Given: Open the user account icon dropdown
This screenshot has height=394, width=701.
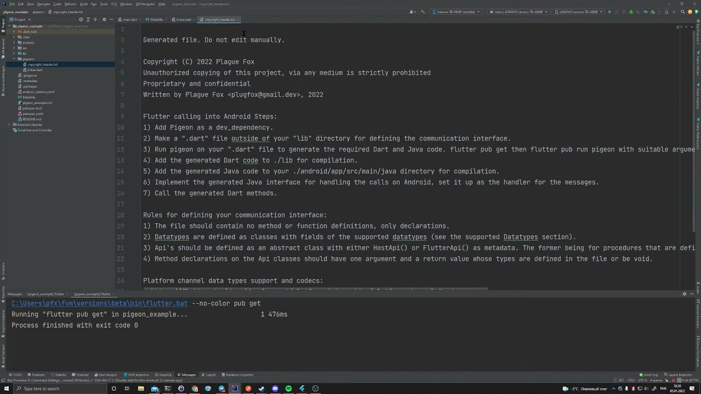Looking at the screenshot, I should point(412,11).
